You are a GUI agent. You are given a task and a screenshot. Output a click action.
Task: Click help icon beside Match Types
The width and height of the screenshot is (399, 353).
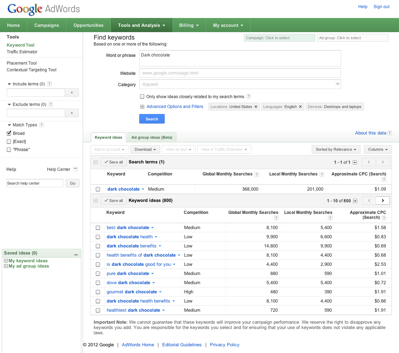click(x=42, y=125)
